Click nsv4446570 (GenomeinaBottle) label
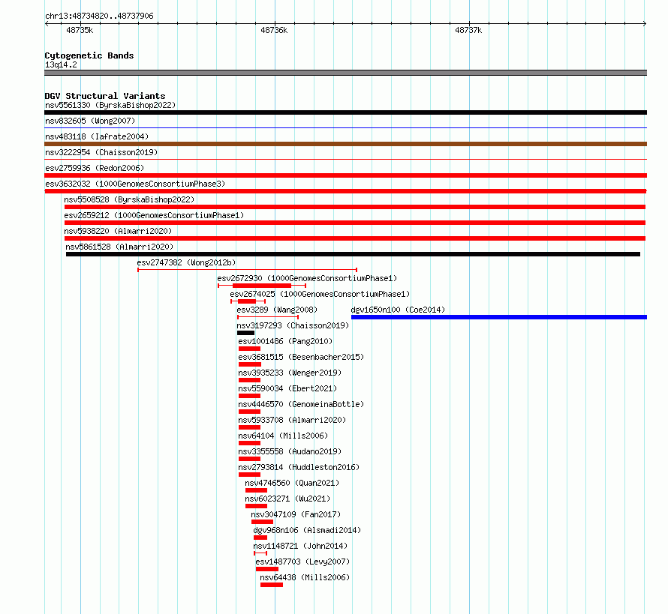The width and height of the screenshot is (668, 614). pos(301,404)
